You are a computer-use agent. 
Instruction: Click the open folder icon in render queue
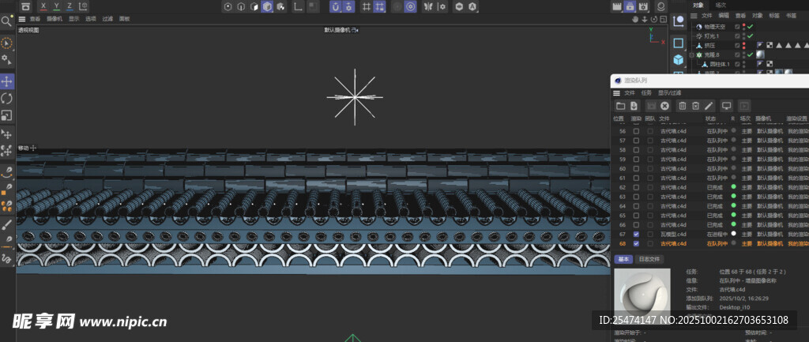click(621, 106)
